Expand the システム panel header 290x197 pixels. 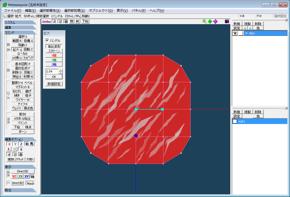[x=20, y=23]
